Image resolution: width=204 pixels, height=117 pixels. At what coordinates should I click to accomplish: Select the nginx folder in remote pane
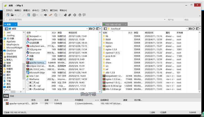tap(108, 46)
